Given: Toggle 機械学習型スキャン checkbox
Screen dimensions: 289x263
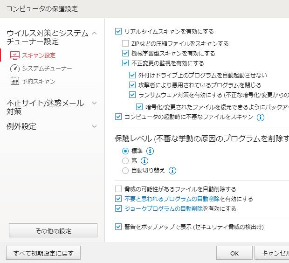Looking at the screenshot, I should [x=125, y=53].
